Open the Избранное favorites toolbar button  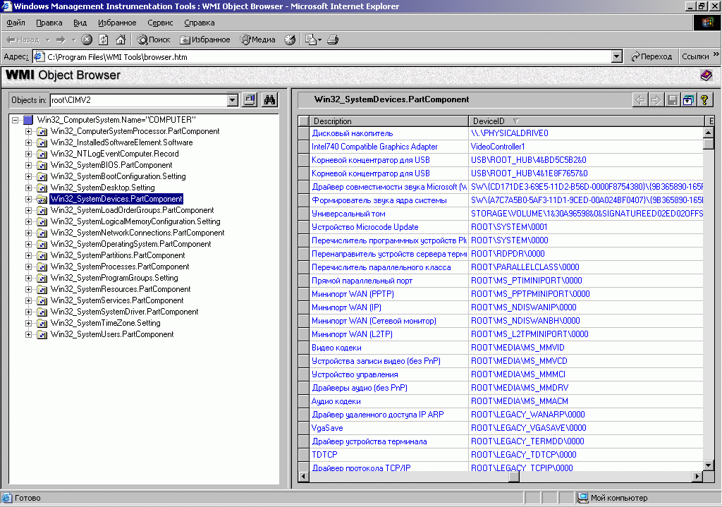pos(205,40)
